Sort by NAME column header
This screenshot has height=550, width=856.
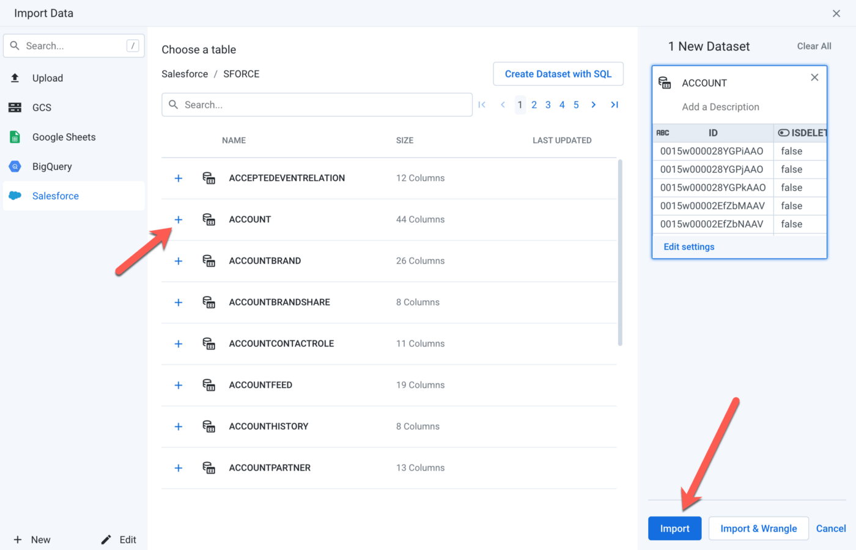pyautogui.click(x=234, y=141)
